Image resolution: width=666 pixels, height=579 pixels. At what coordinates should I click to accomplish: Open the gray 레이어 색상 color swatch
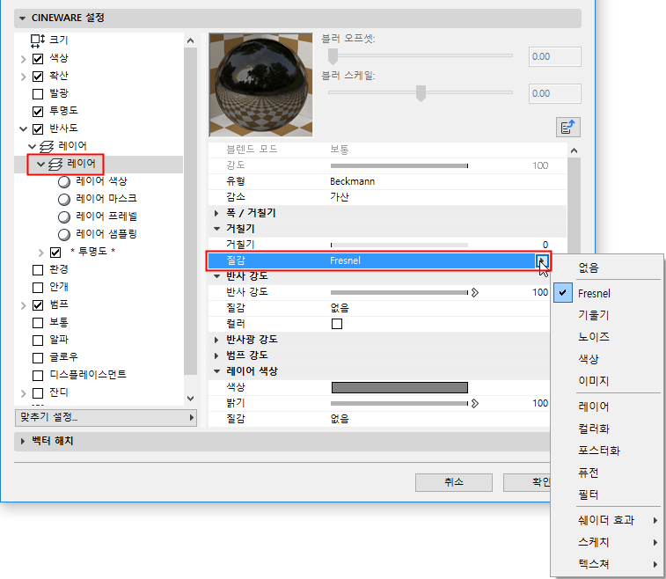click(399, 387)
